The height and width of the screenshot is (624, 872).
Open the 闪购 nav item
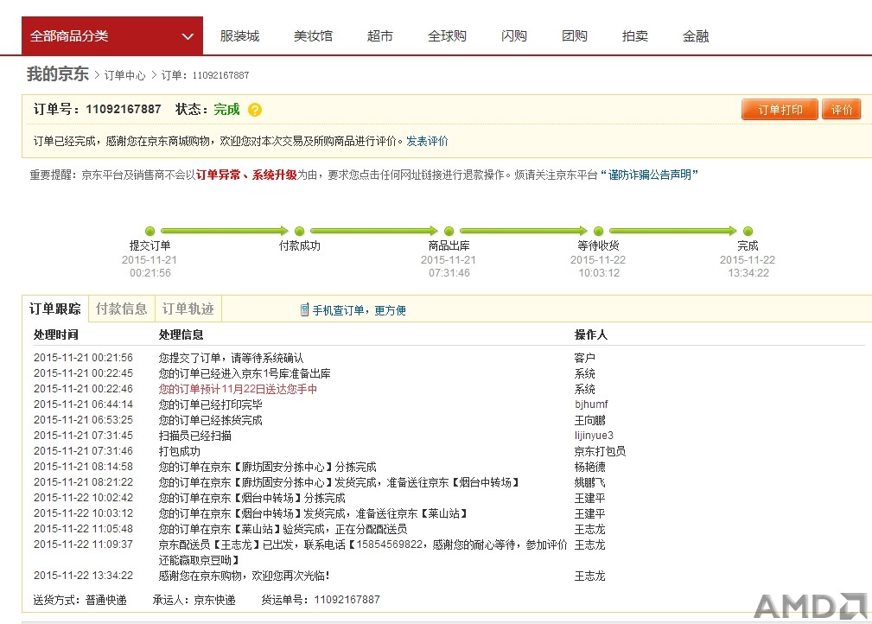513,36
